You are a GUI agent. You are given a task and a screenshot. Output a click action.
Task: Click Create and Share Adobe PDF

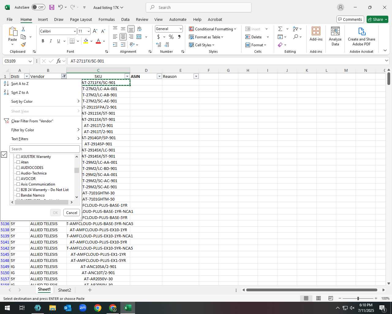361,36
